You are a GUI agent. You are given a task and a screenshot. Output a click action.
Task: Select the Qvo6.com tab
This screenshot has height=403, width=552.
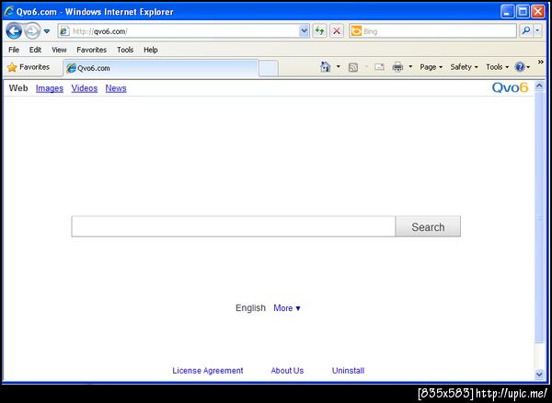pyautogui.click(x=160, y=68)
